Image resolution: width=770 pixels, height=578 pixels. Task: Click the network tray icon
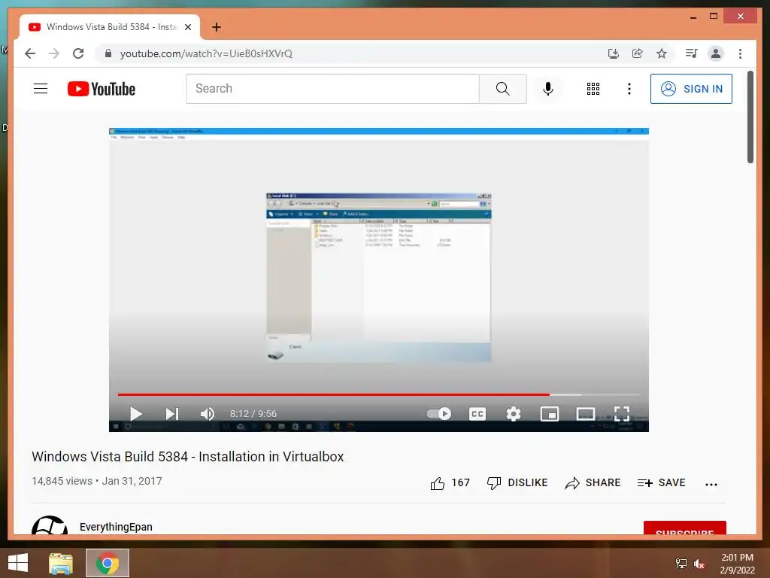tap(681, 563)
